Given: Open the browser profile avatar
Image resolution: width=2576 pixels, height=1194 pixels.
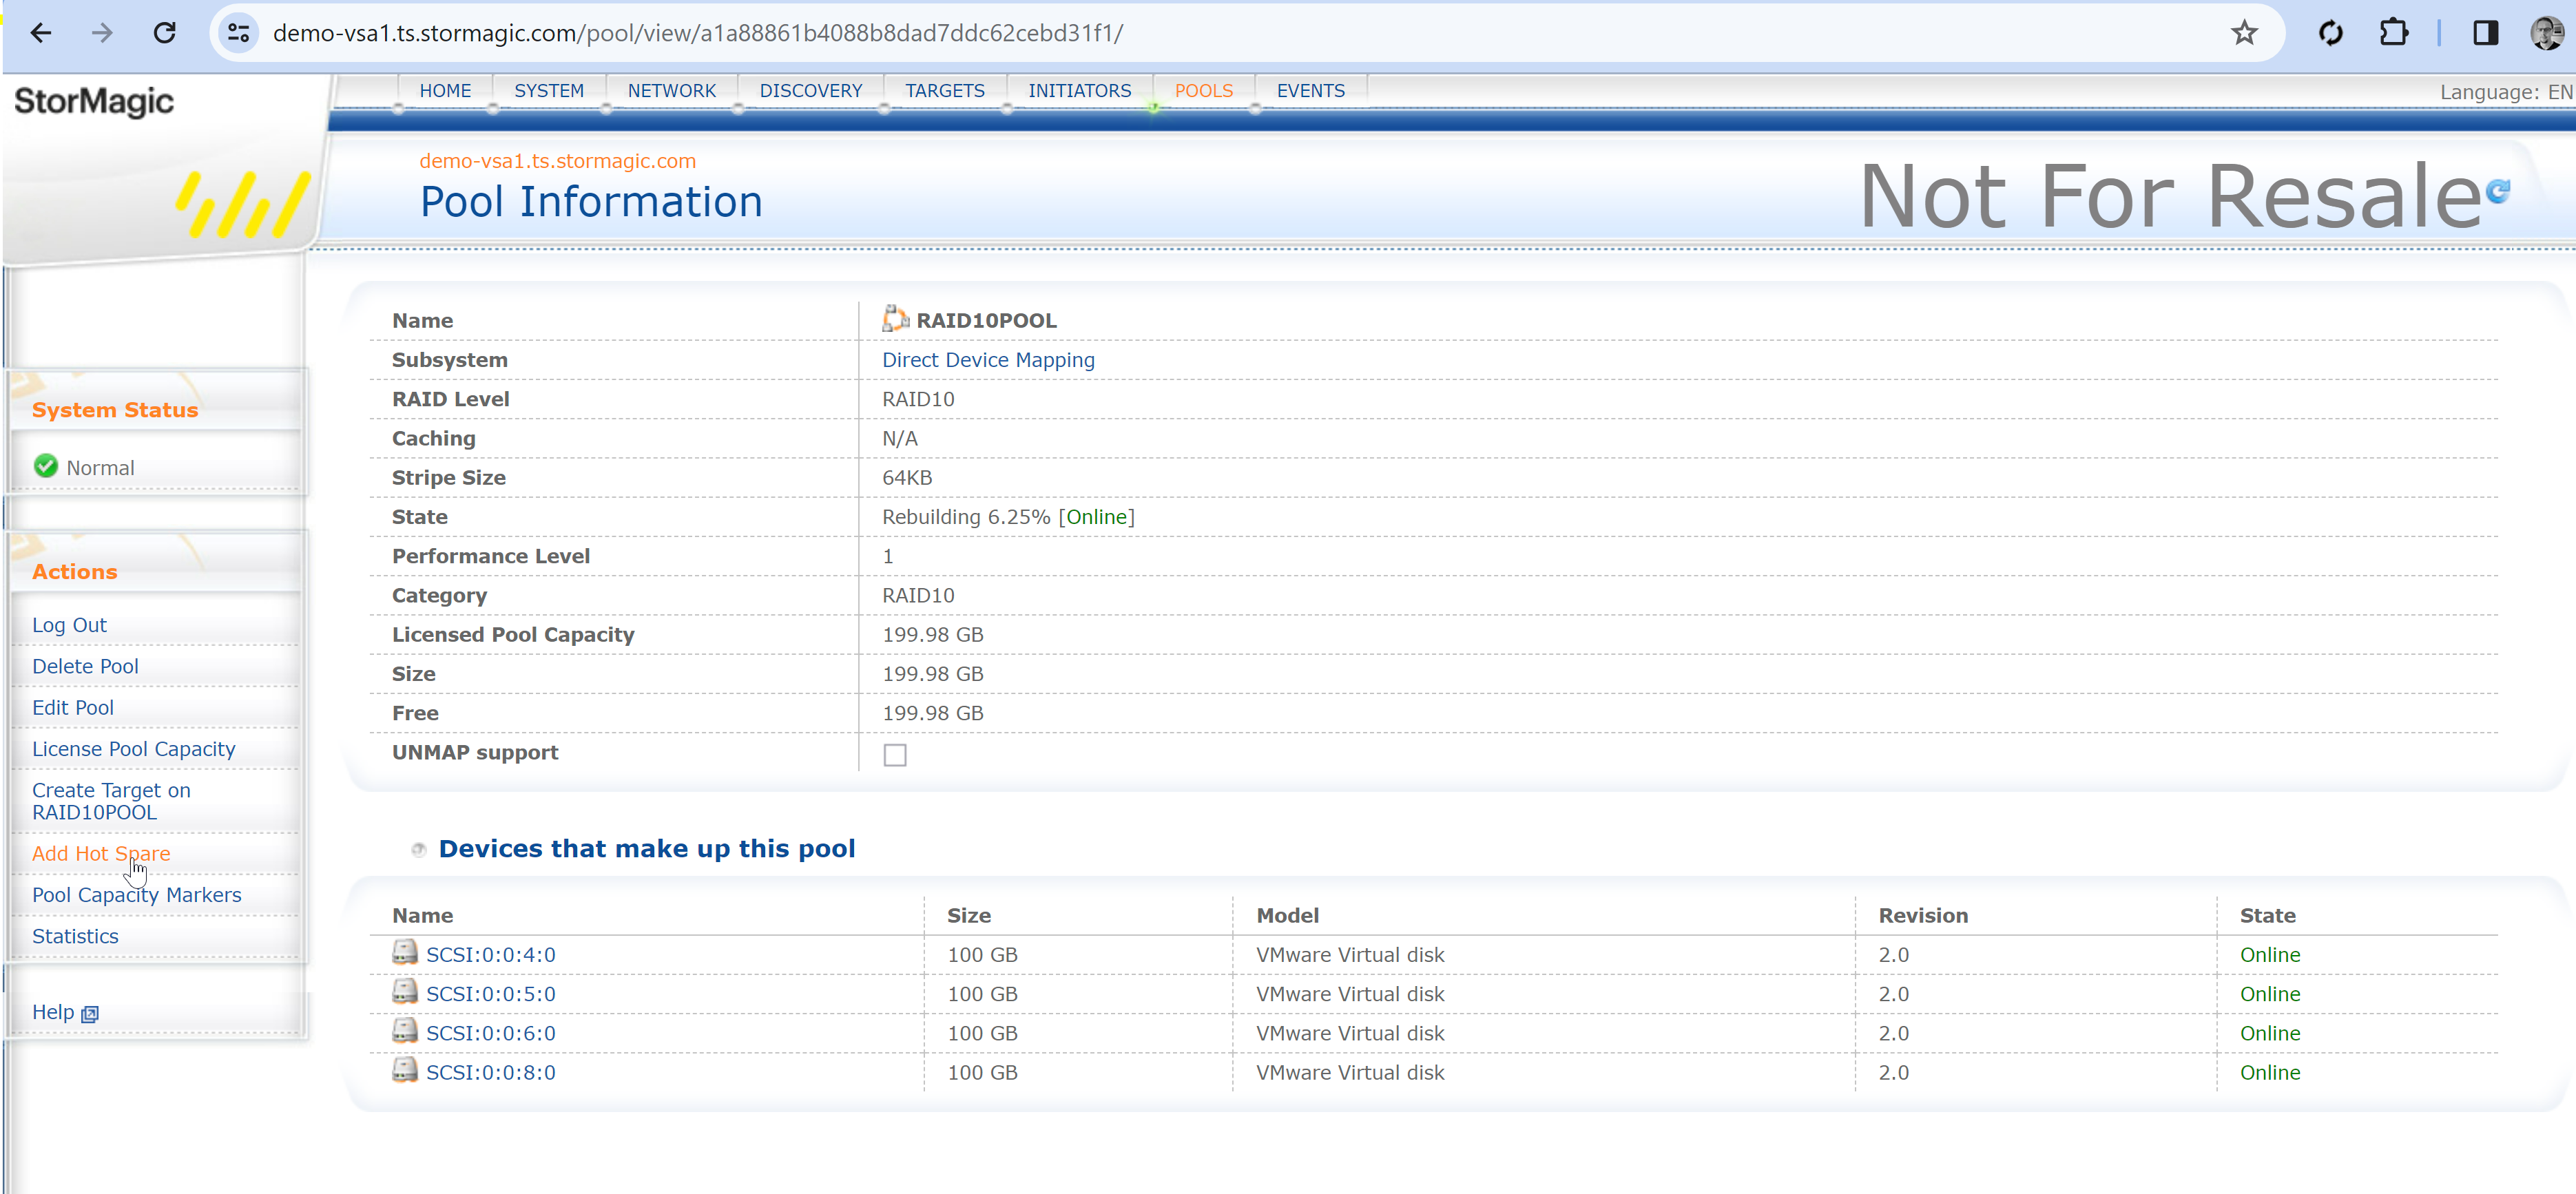Looking at the screenshot, I should [2546, 33].
